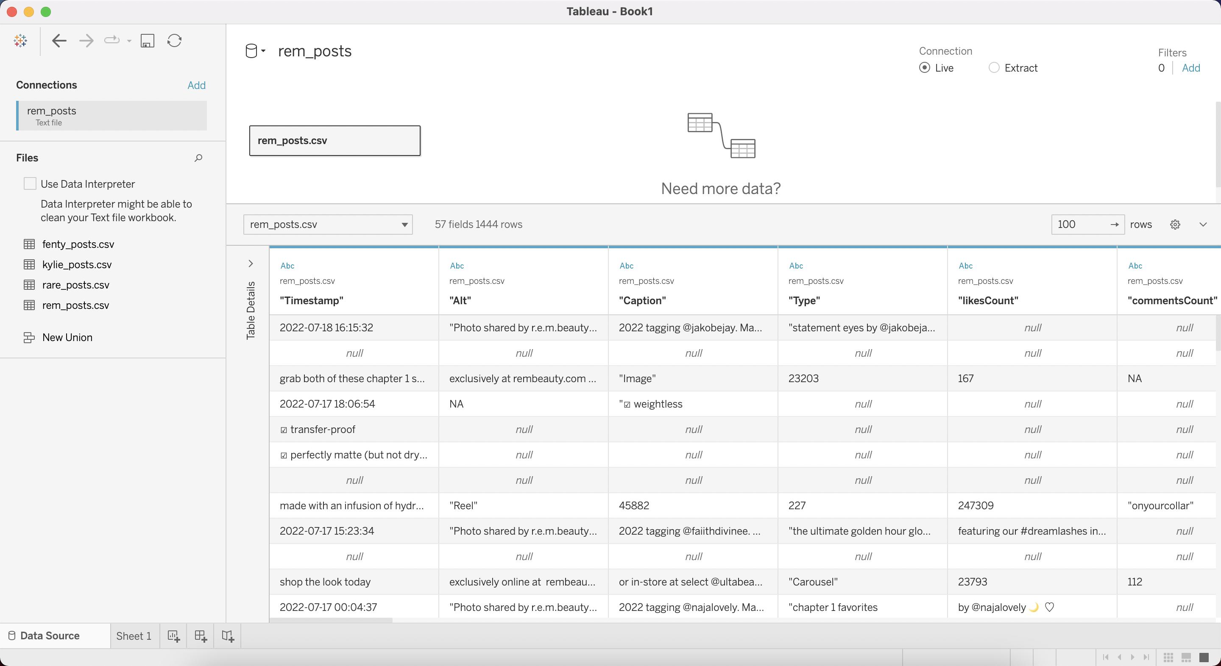
Task: Click the row count arrow to apply 100
Action: tap(1114, 225)
